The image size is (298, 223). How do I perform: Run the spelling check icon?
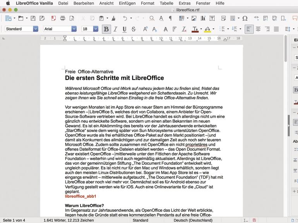(x=161, y=19)
